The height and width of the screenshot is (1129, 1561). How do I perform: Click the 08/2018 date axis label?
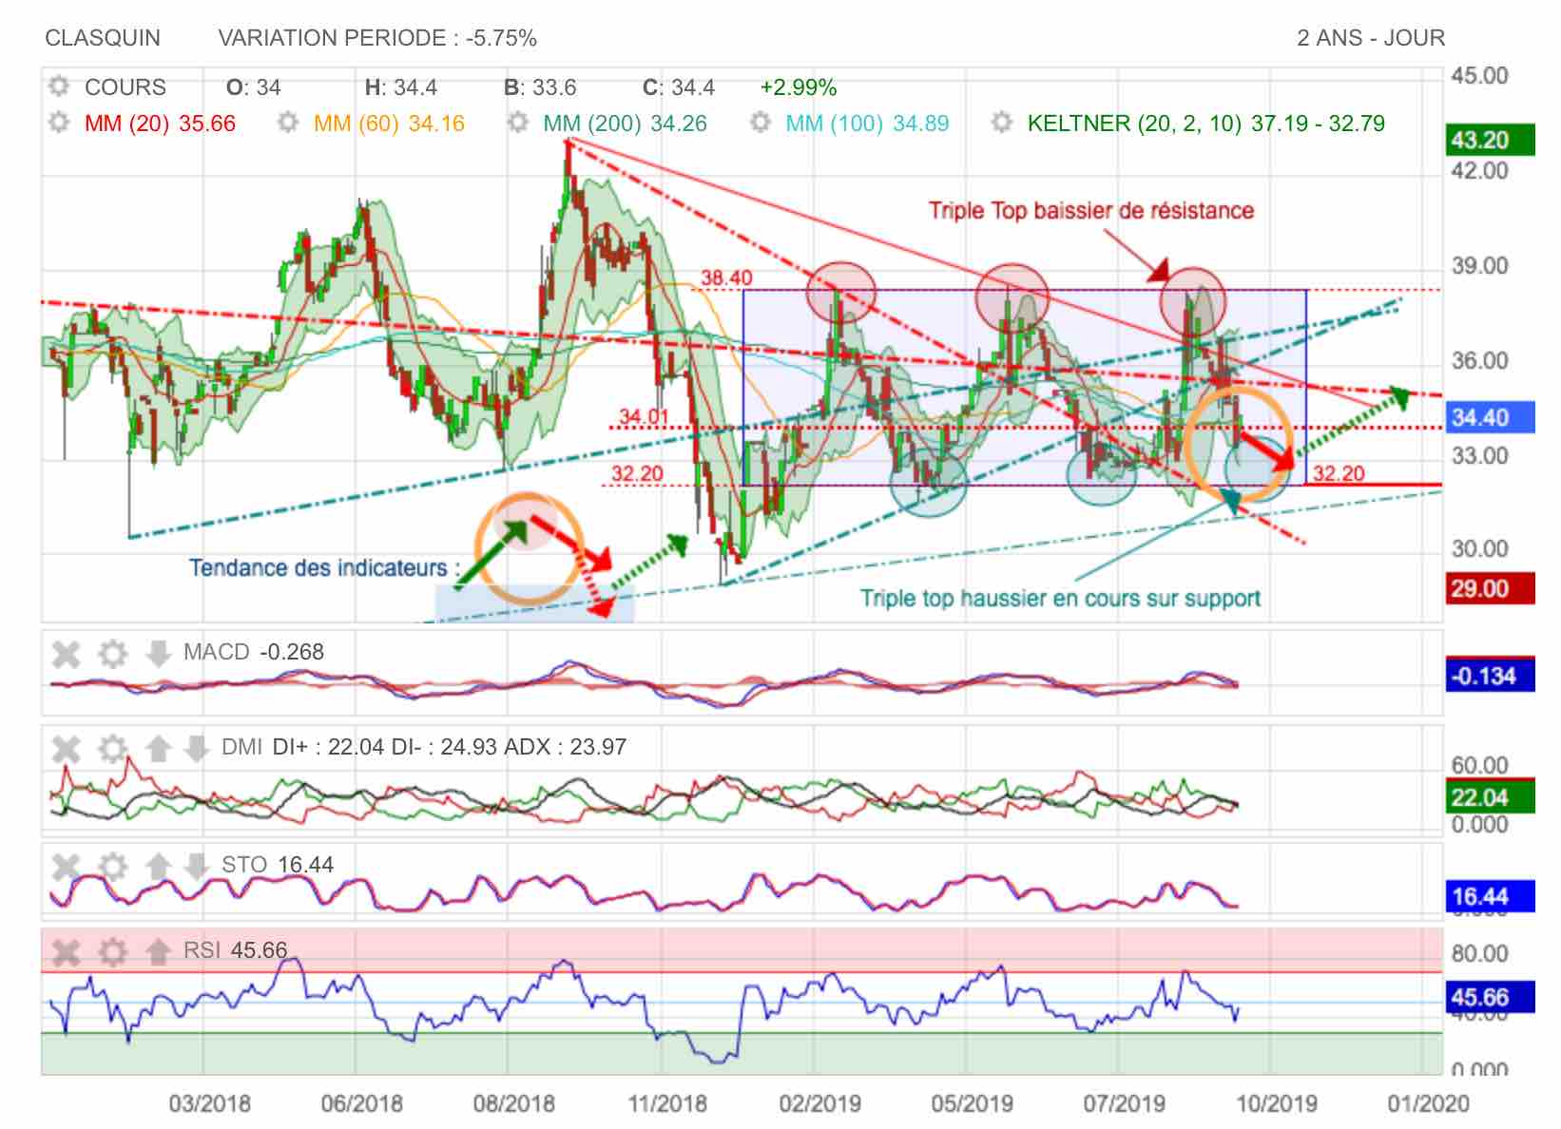tap(513, 1103)
